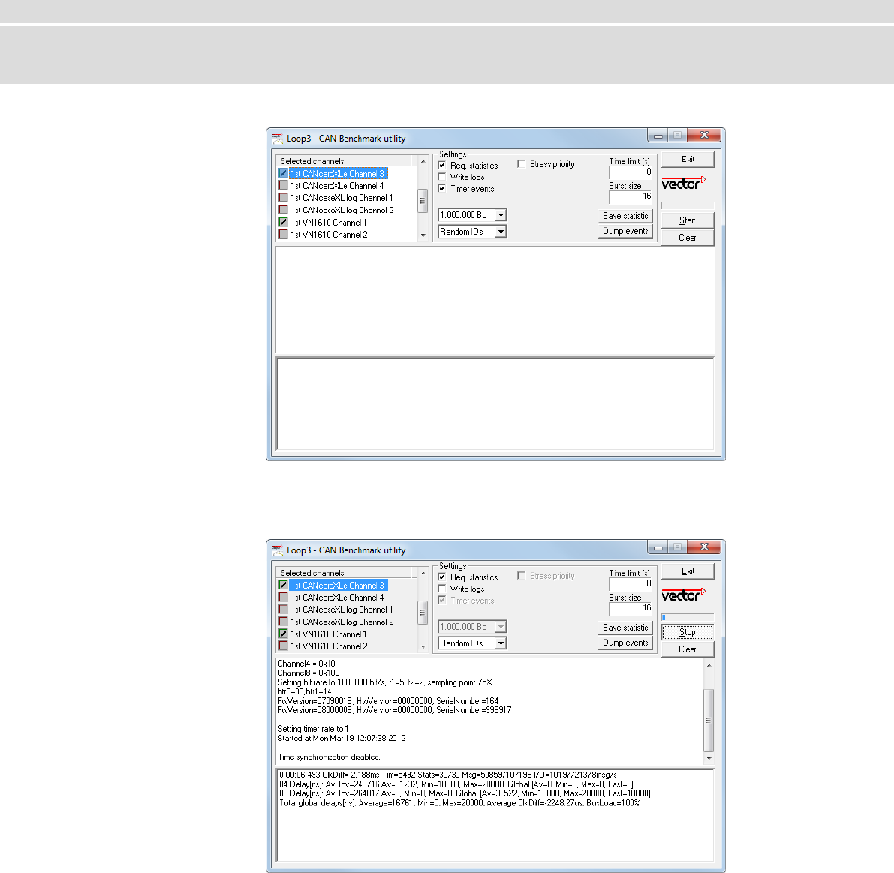Click Burst size input field in upper window
Image resolution: width=894 pixels, height=873 pixels.
pos(631,196)
